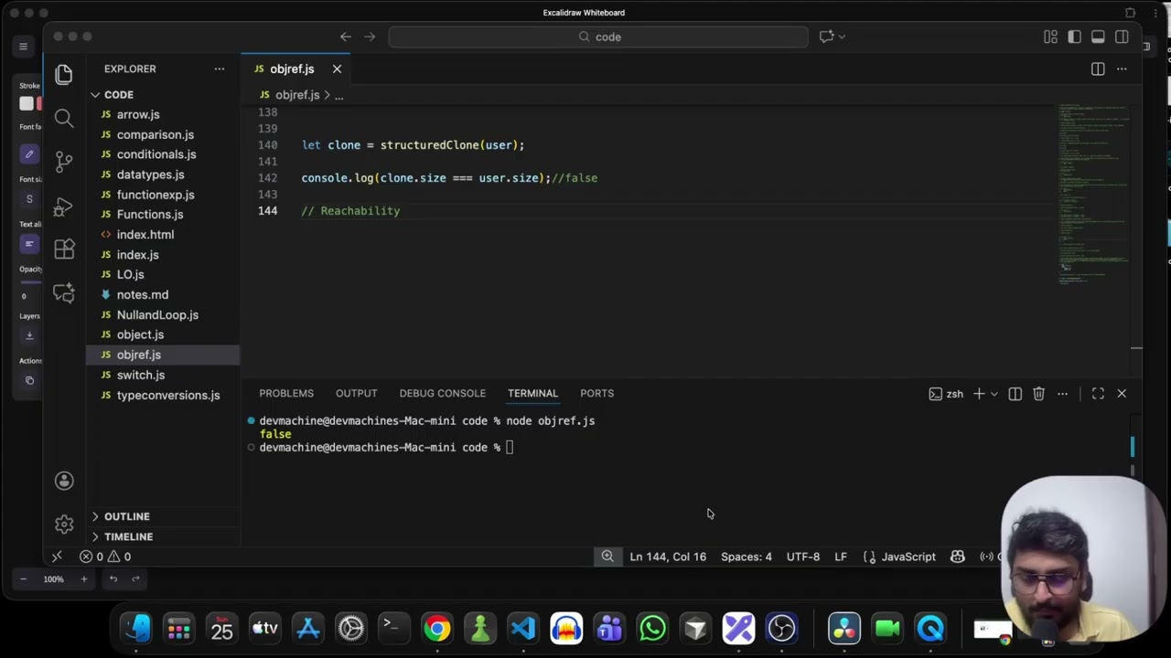The height and width of the screenshot is (658, 1171).
Task: Select the zsh terminal label
Action: [x=946, y=394]
